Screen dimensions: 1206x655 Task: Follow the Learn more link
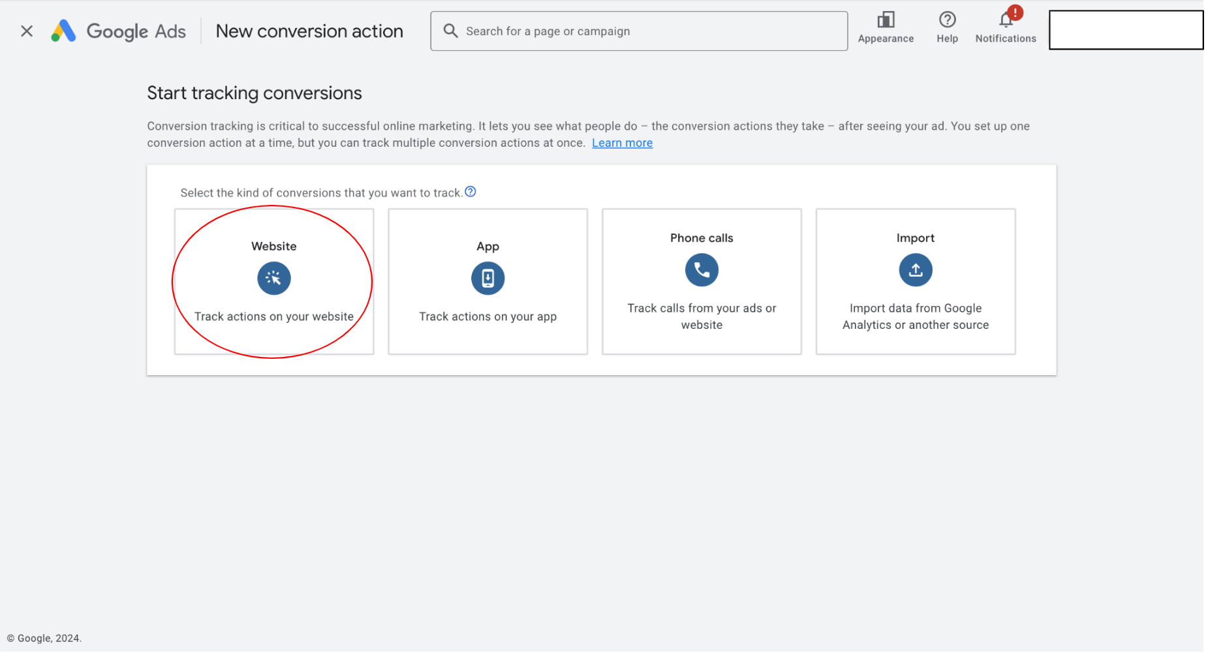(x=621, y=143)
